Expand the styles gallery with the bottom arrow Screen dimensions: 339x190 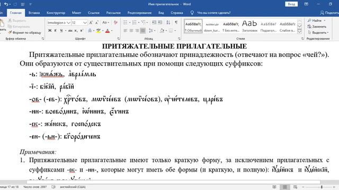tap(299, 32)
